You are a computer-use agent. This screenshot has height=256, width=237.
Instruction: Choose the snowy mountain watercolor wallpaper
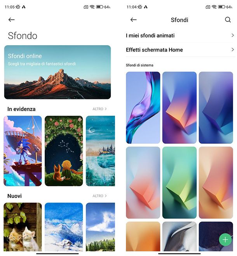point(64,227)
